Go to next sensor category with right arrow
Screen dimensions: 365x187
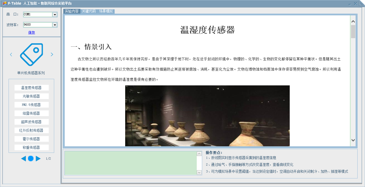click(52, 54)
